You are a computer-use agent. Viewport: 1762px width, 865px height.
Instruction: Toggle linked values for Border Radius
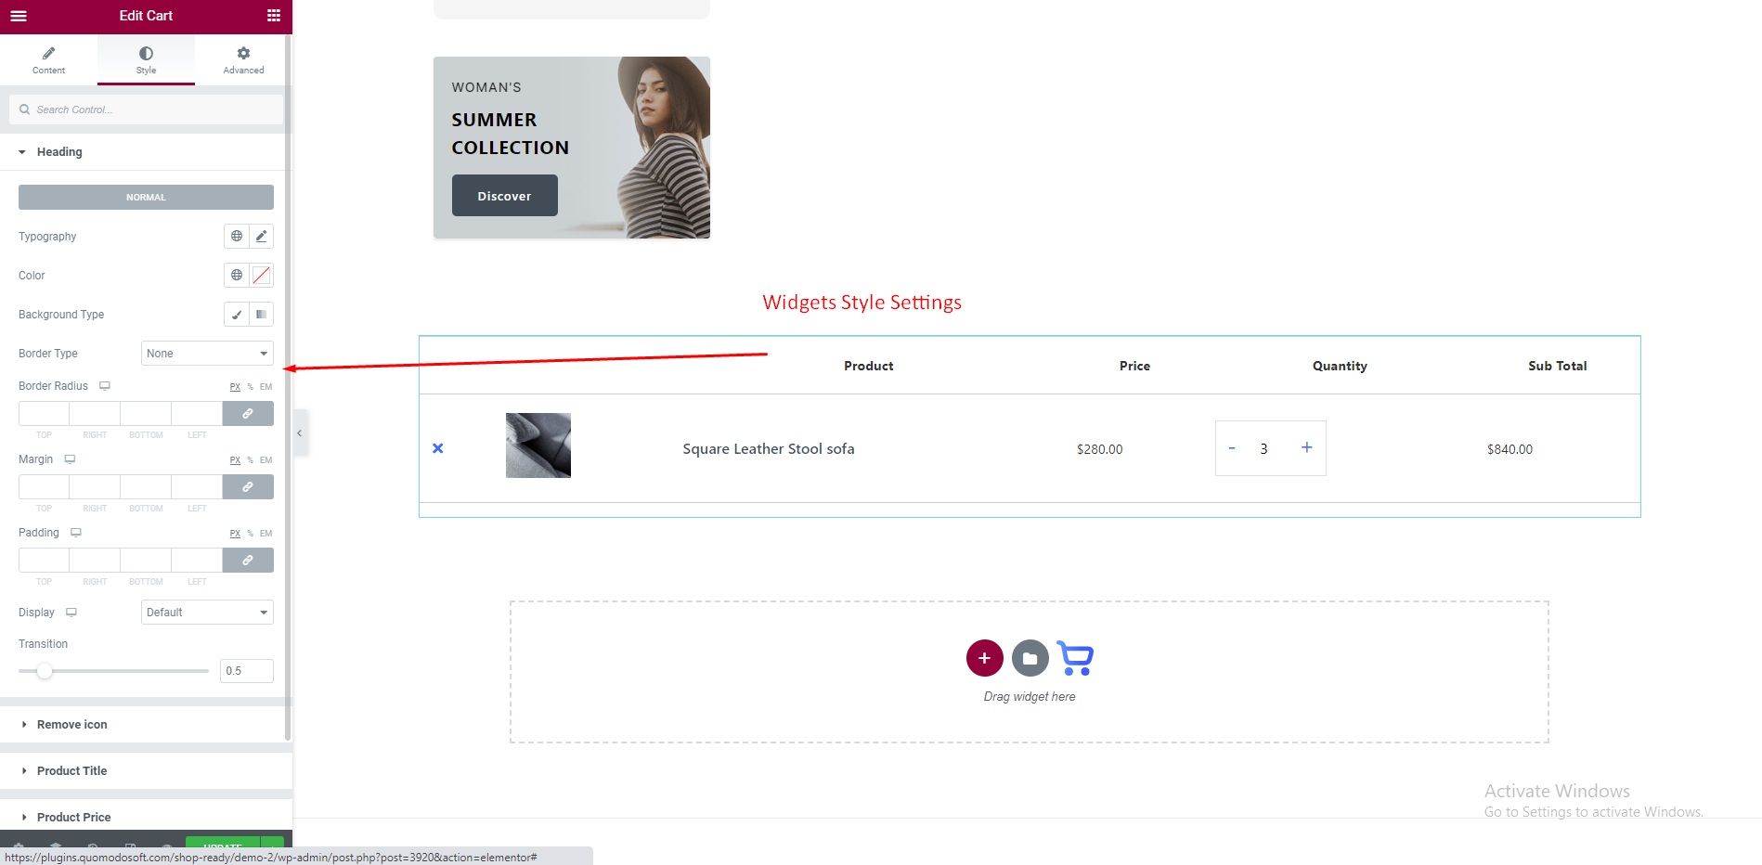pyautogui.click(x=248, y=414)
